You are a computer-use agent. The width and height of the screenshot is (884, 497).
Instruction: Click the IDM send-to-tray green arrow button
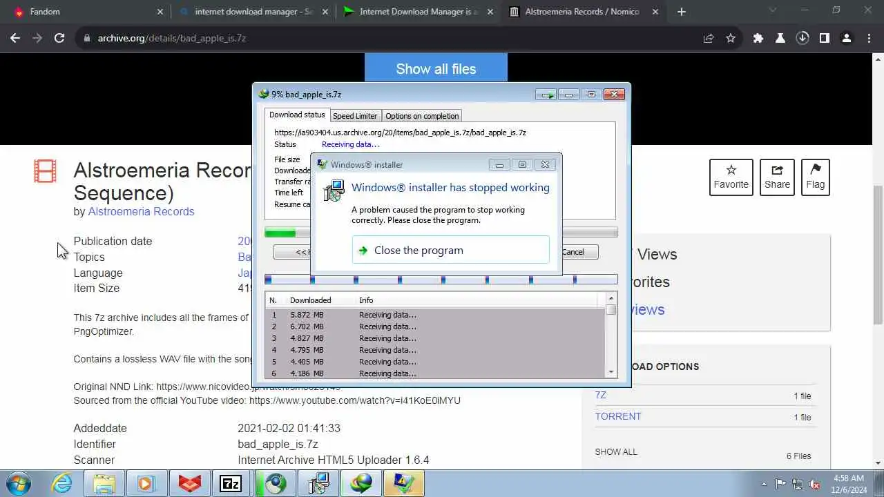(x=547, y=95)
